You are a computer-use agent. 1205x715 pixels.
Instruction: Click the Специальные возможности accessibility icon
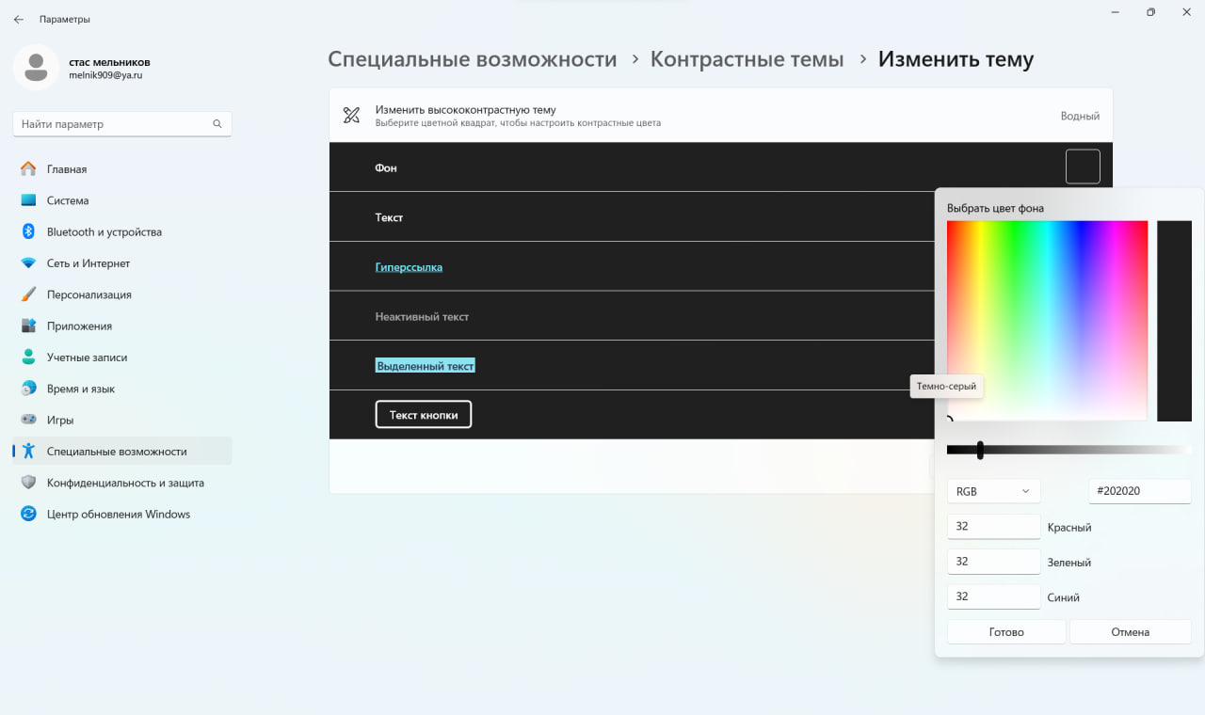click(x=28, y=452)
